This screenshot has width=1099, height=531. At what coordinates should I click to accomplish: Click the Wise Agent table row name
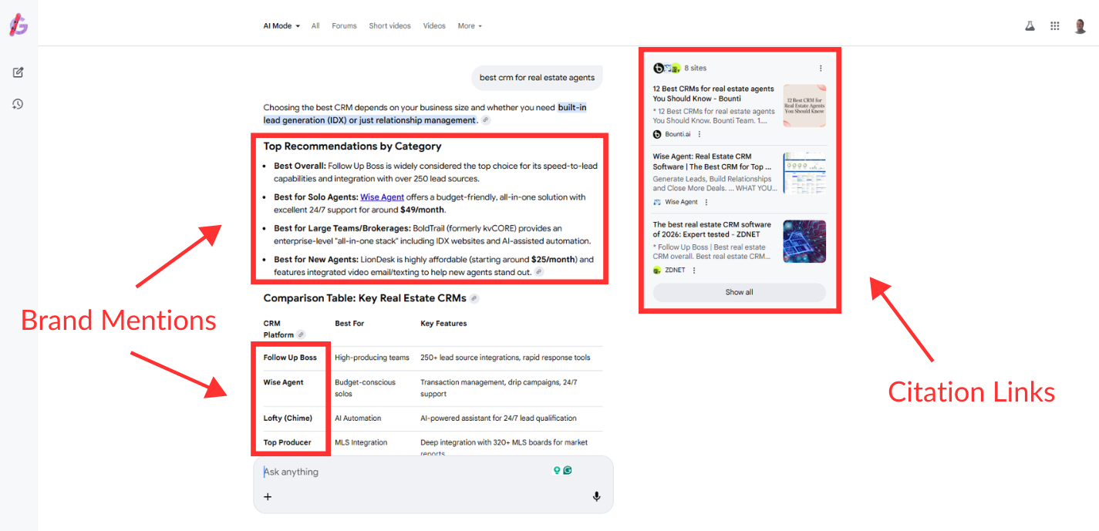(x=284, y=382)
